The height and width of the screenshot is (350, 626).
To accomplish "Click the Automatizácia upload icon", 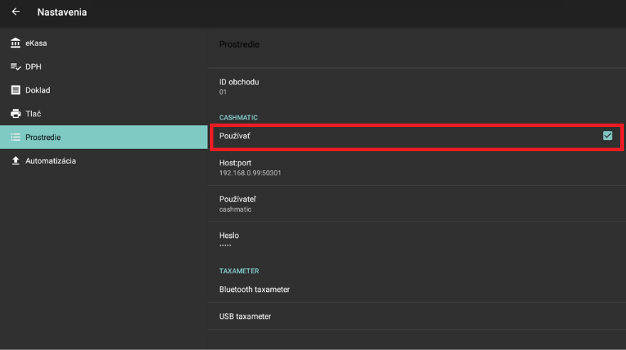I will pos(16,161).
